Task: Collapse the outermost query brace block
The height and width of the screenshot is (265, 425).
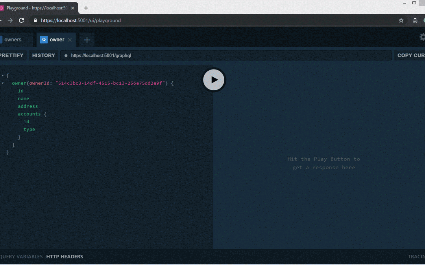Action: pyautogui.click(x=3, y=75)
